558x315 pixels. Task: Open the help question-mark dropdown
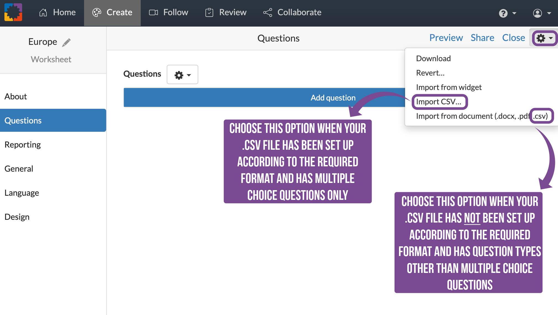click(x=507, y=13)
